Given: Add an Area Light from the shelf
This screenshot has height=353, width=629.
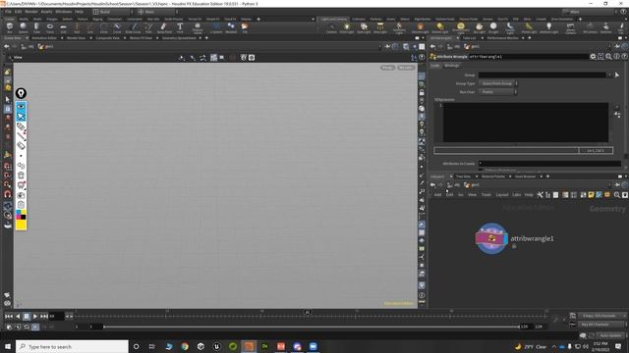Looking at the screenshot, I should coord(380,27).
